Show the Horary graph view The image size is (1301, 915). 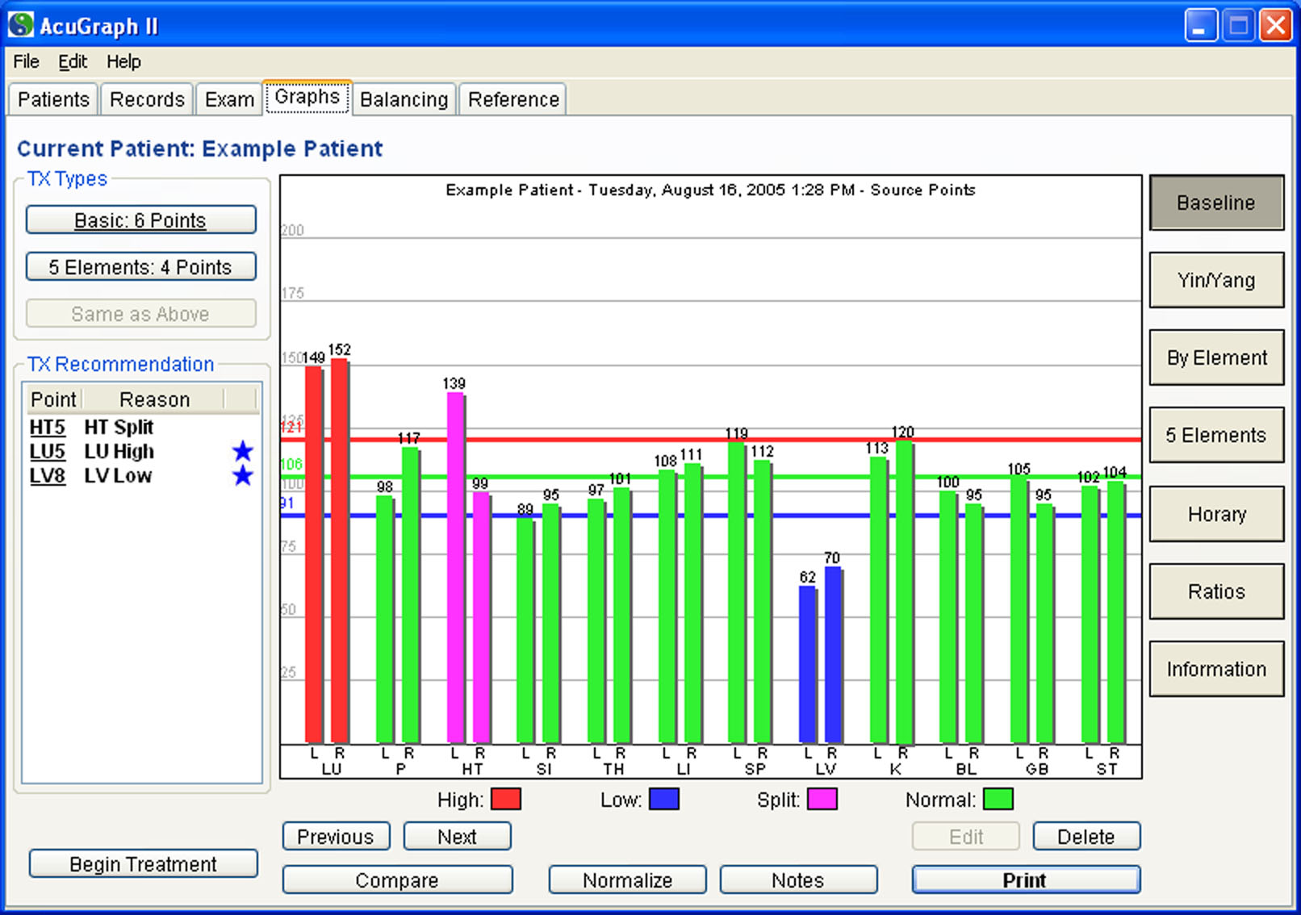click(x=1216, y=514)
